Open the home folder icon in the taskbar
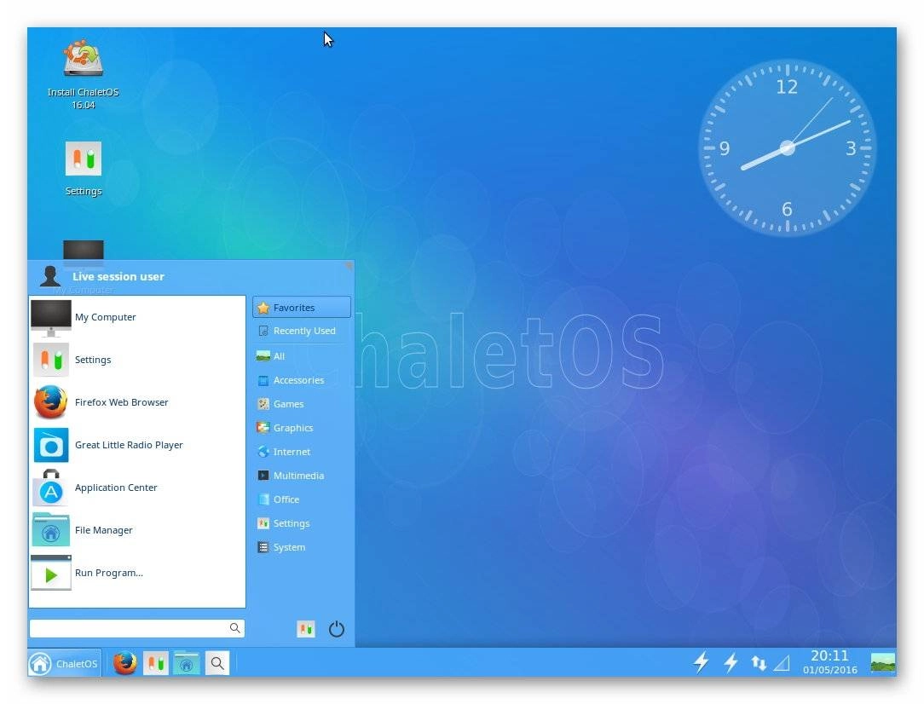 tap(186, 663)
